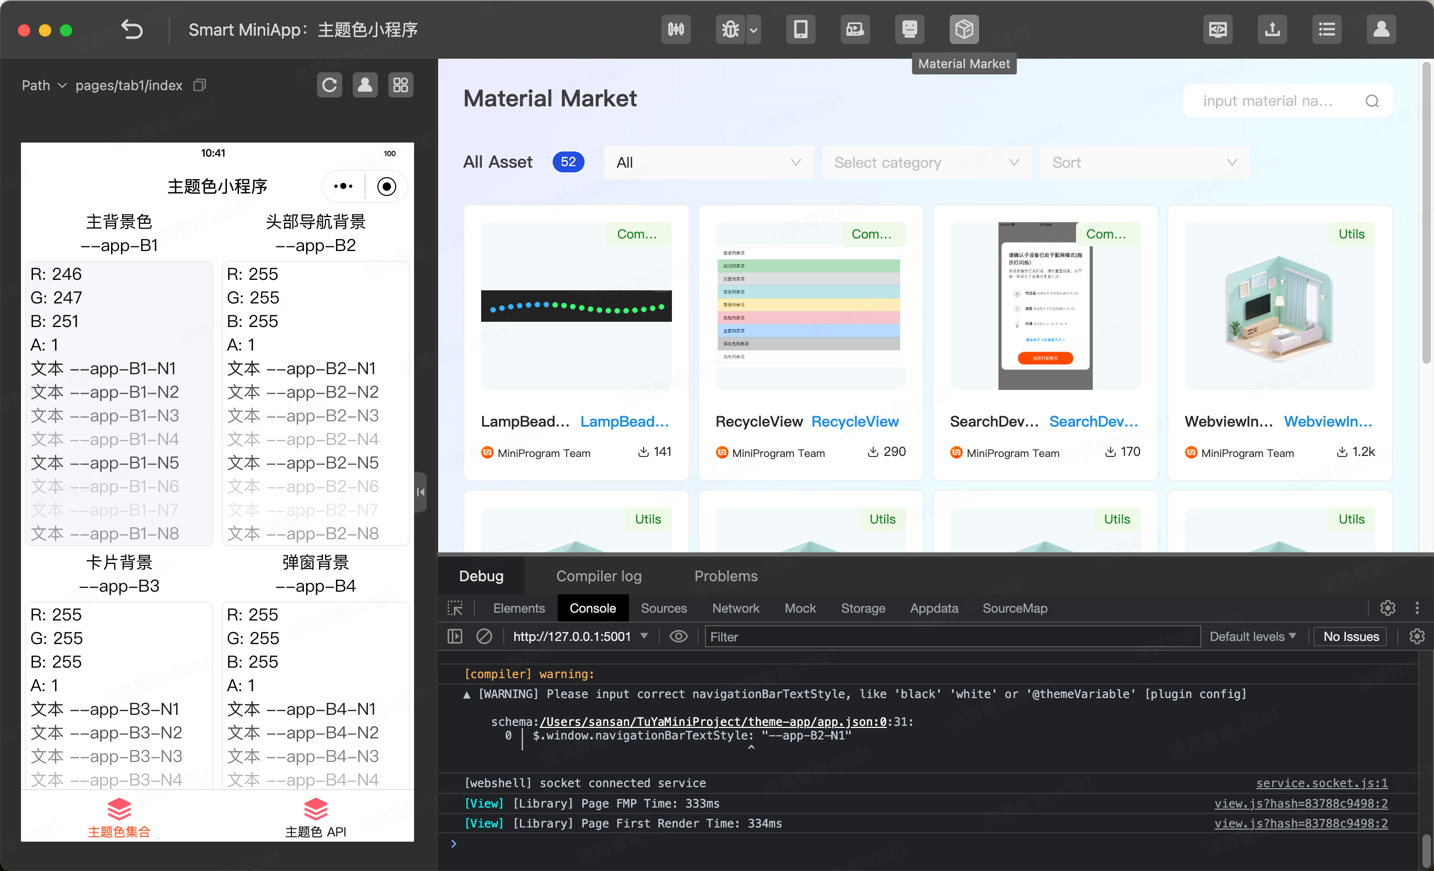Open the LampBead blue link
Screen dimensions: 1434x871
coord(624,421)
